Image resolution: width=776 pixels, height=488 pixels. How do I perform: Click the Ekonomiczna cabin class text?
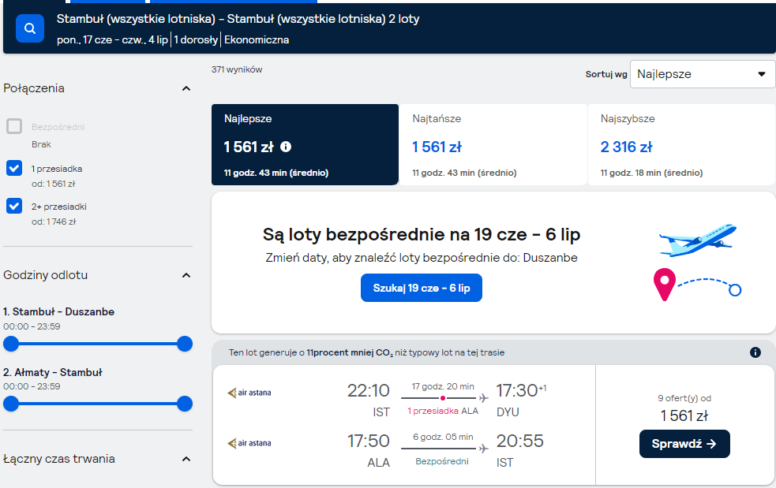coord(257,39)
